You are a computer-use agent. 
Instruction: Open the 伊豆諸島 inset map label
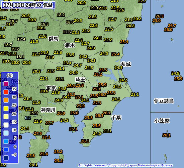point(164,101)
